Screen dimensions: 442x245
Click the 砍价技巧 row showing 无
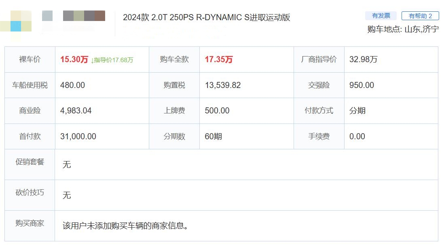pyautogui.click(x=67, y=195)
